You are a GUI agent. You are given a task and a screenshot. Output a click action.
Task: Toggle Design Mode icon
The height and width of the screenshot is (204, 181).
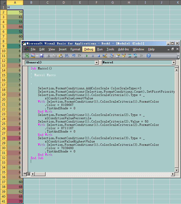(105, 56)
